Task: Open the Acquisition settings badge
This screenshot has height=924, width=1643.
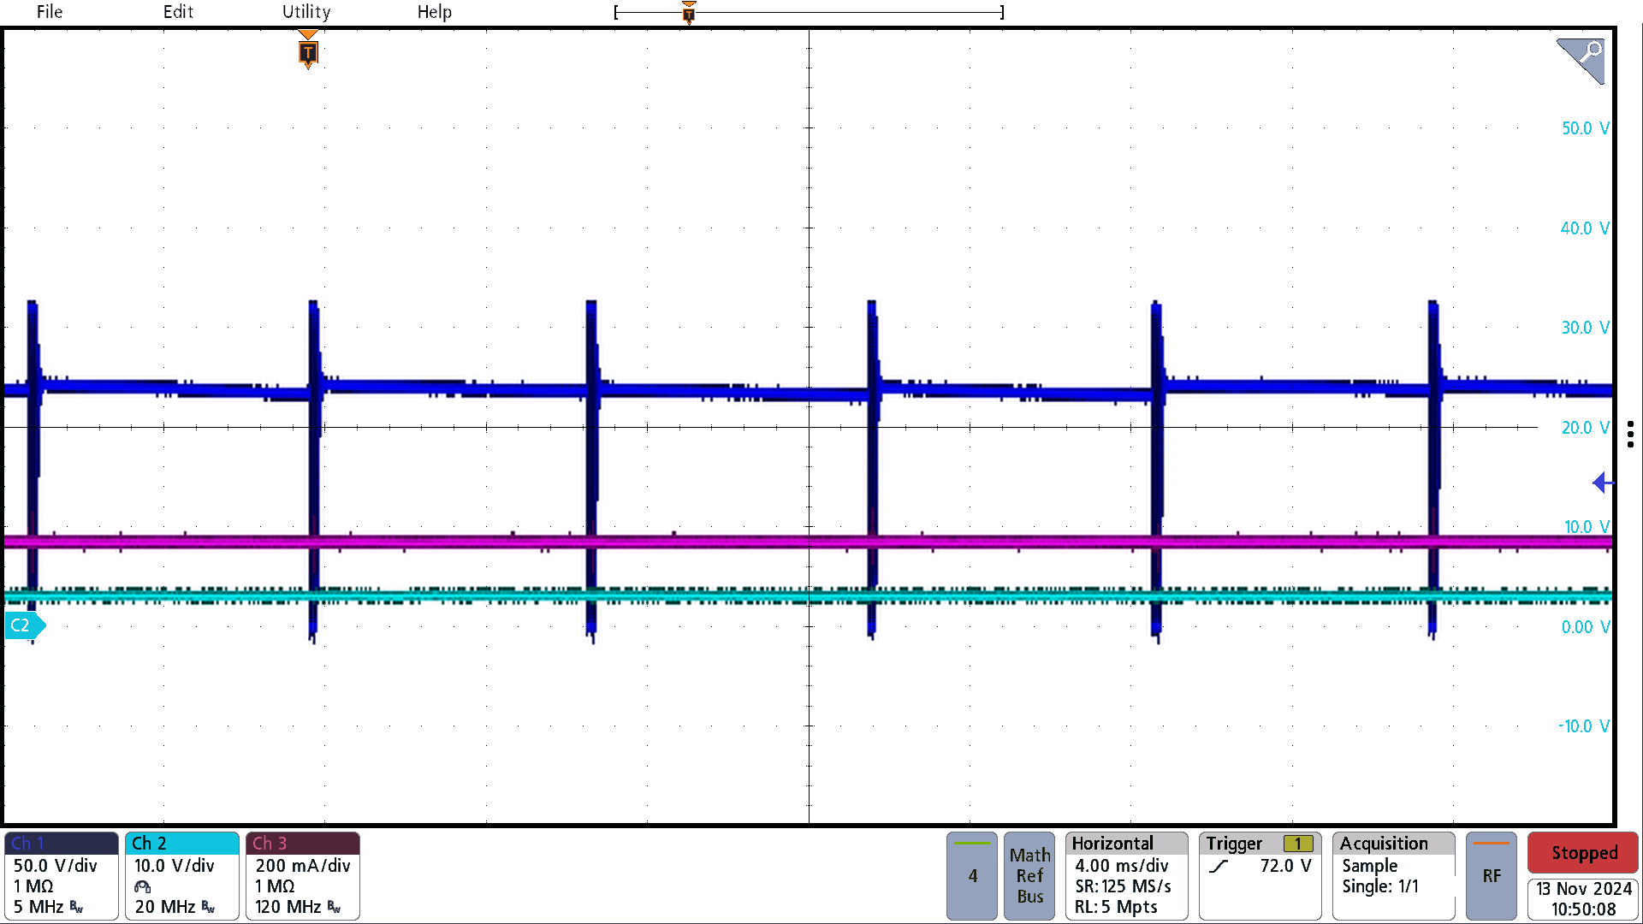Action: point(1393,875)
